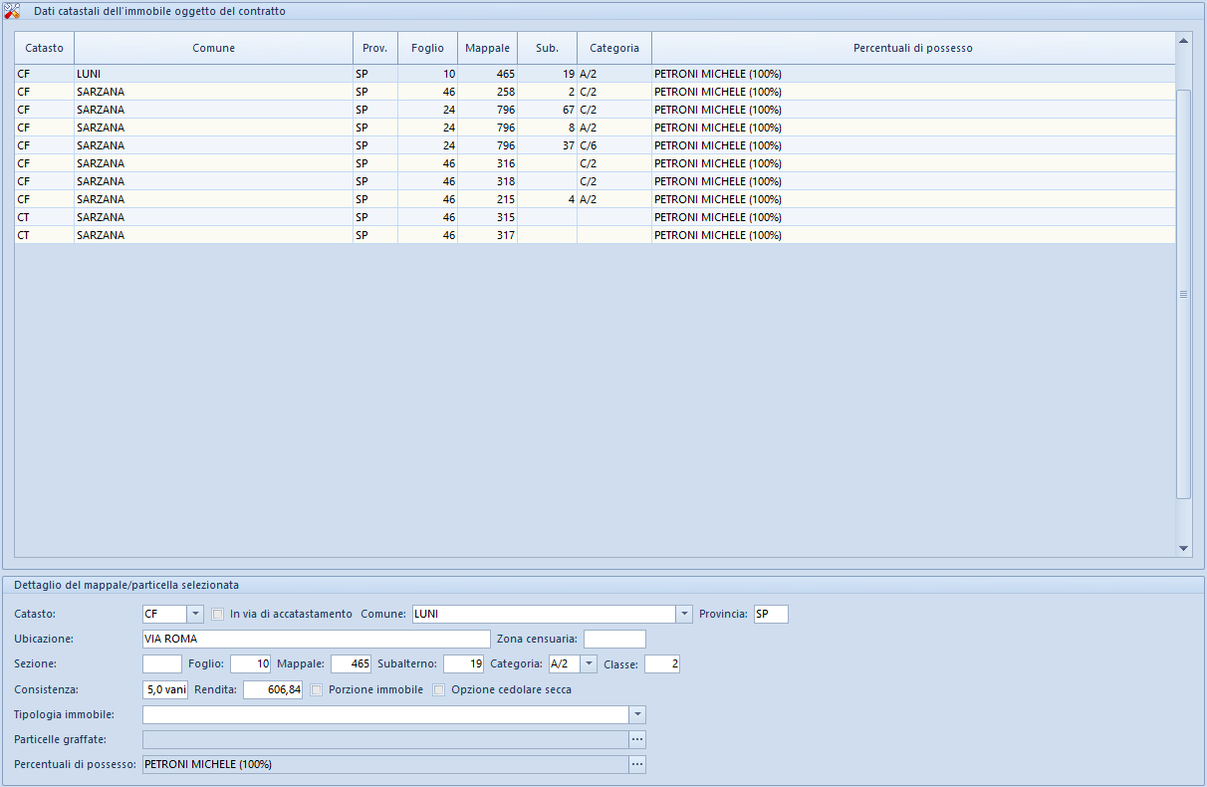1207x787 pixels.
Task: Focus the Provincia field containing SP
Action: click(x=771, y=615)
